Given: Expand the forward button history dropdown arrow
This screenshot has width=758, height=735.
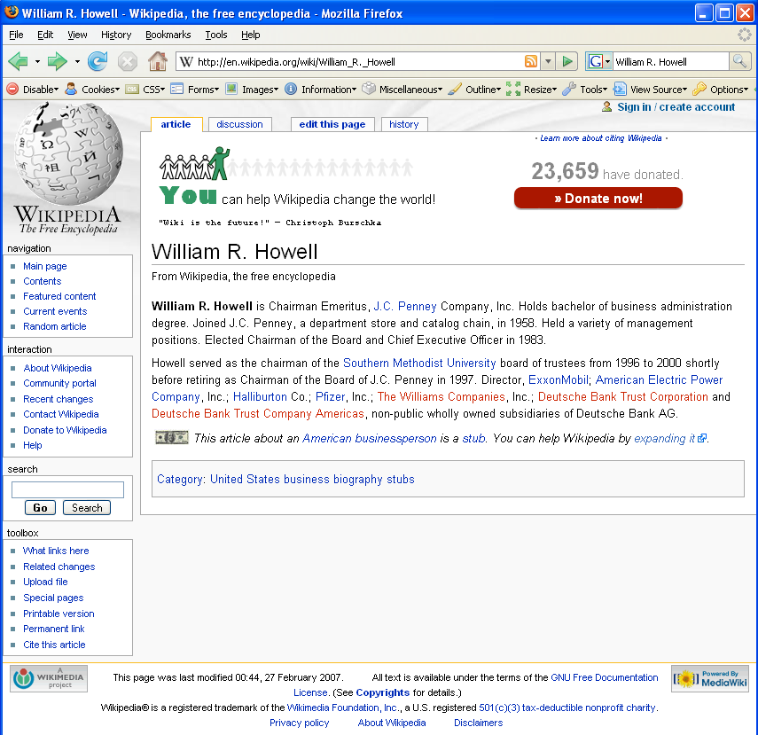Looking at the screenshot, I should 77,61.
